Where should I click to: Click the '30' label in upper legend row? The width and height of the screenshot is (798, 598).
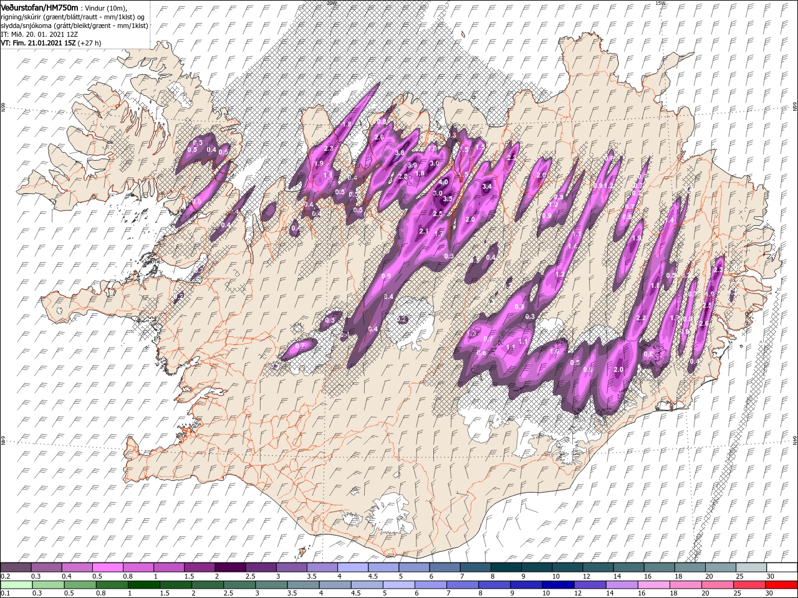point(770,576)
